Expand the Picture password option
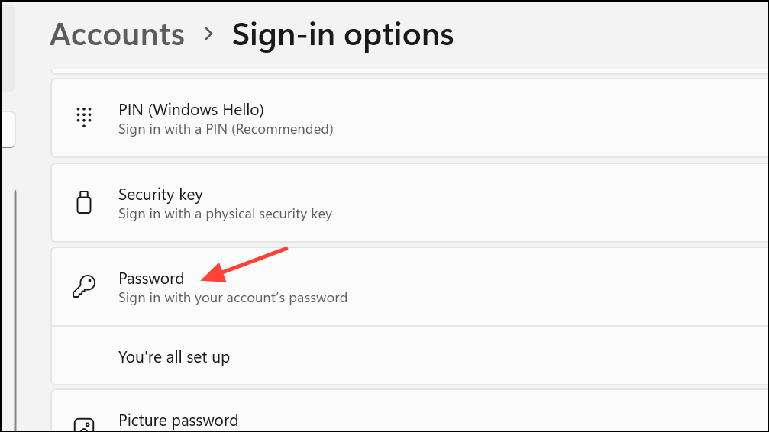The width and height of the screenshot is (769, 432). pyautogui.click(x=458, y=420)
